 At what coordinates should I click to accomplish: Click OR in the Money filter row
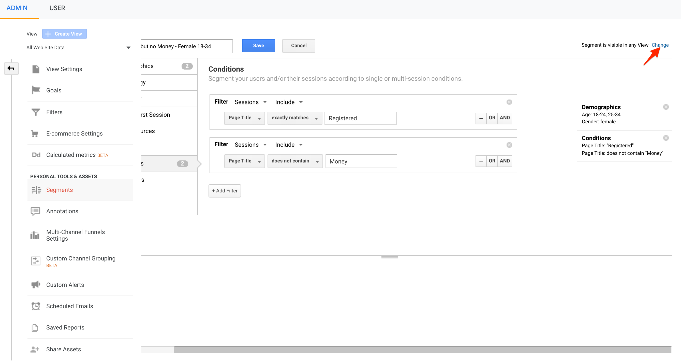tap(492, 161)
